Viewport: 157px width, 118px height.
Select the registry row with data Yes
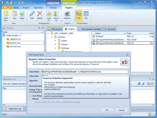pyautogui.click(x=123, y=43)
